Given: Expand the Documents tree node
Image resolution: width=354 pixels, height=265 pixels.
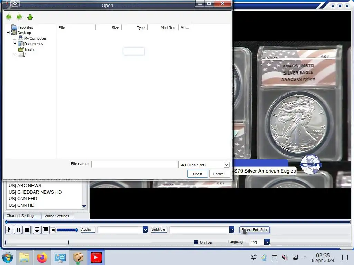Looking at the screenshot, I should (15, 44).
